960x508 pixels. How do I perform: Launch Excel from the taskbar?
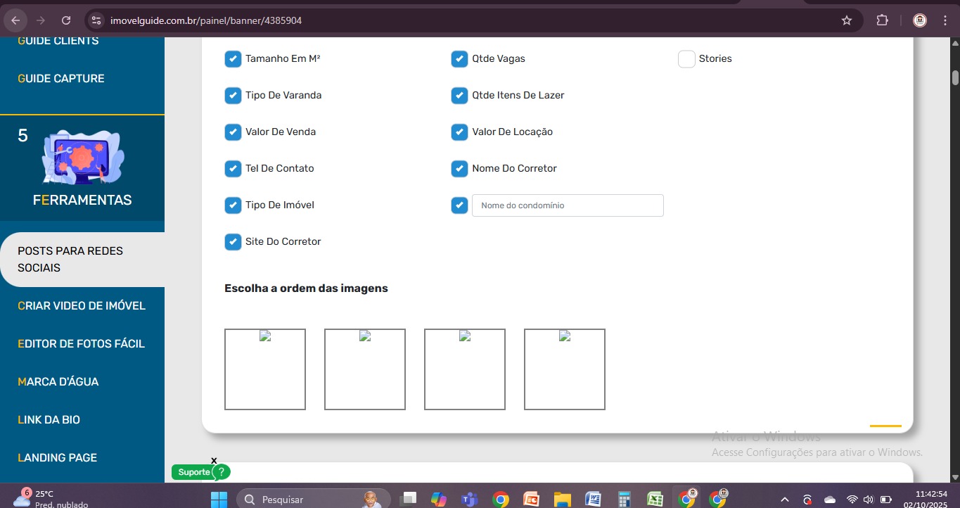click(655, 500)
